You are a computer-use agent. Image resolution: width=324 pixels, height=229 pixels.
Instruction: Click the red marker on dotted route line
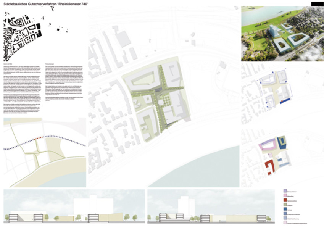coord(37,139)
